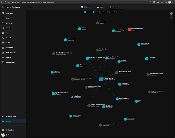Open browser more options menu
This screenshot has height=138, width=175.
coord(173,2)
